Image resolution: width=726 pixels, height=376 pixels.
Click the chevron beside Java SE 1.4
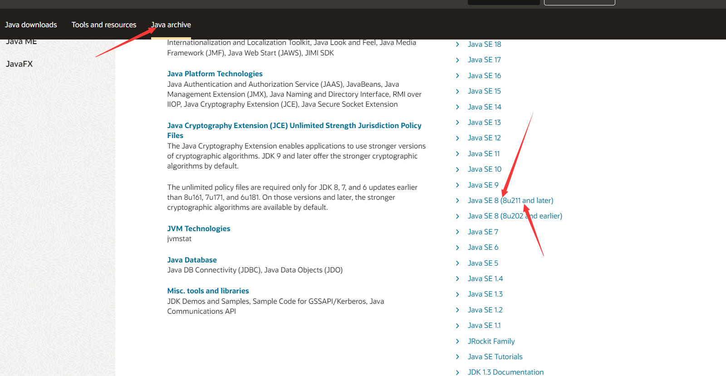pyautogui.click(x=457, y=278)
